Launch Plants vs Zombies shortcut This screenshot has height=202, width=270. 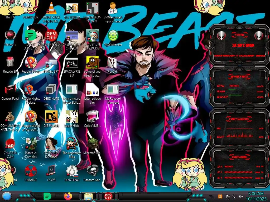point(31,144)
